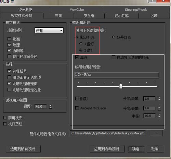The height and width of the screenshot is (159, 171).
Task: Open the SteeringWheels tab
Action: (136, 10)
